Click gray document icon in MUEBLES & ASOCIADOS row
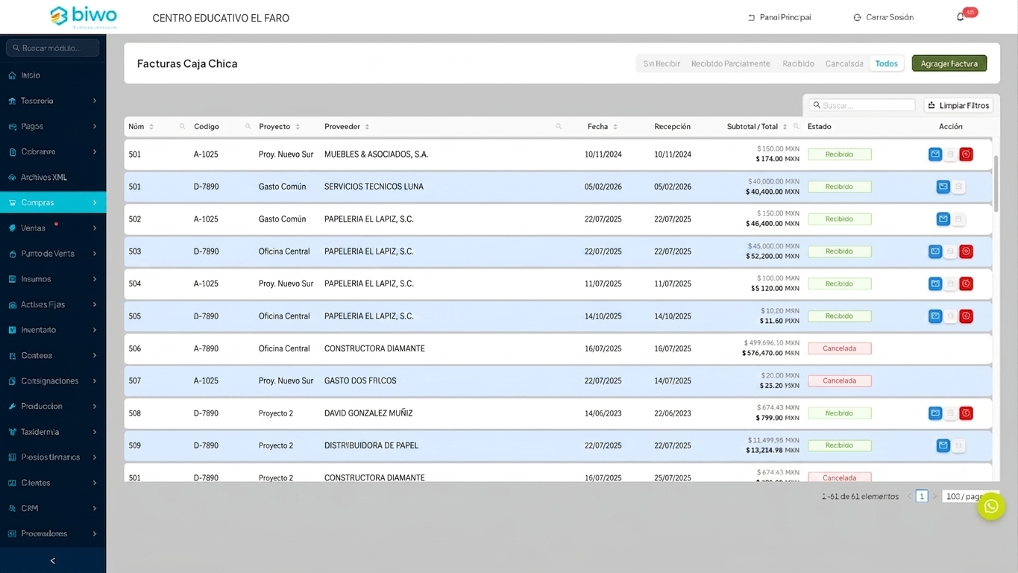1018x573 pixels. point(950,154)
